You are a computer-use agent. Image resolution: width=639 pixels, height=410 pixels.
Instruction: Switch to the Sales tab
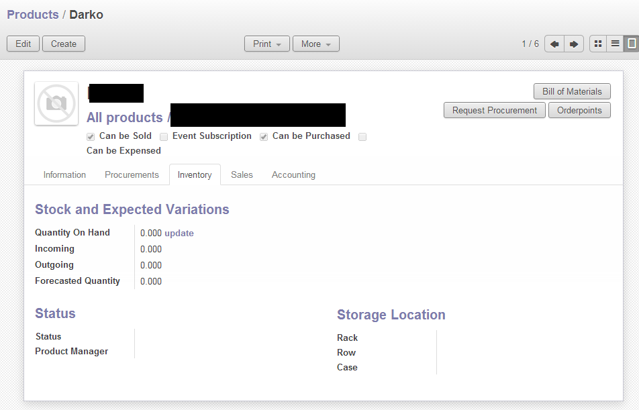[242, 175]
